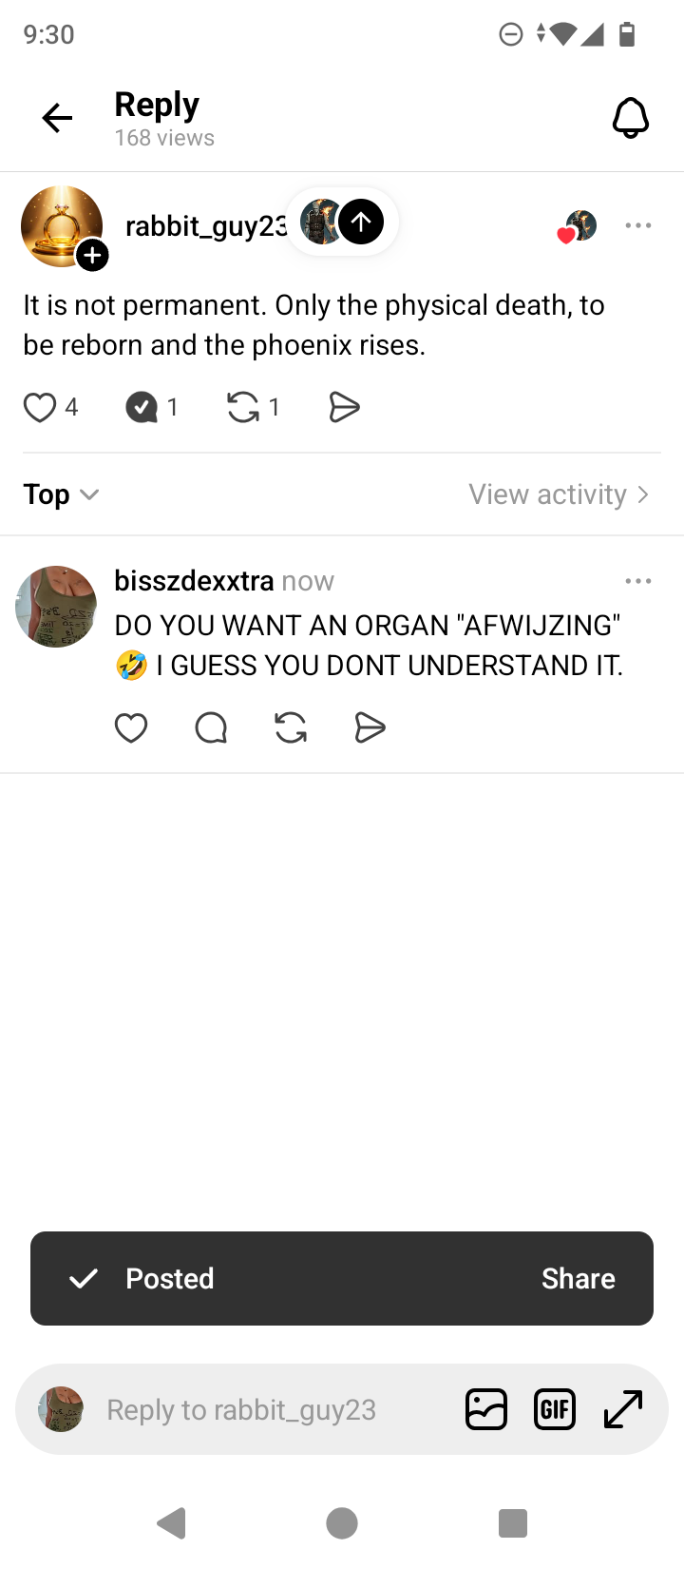Open View activity link
The height and width of the screenshot is (1569, 684).
pyautogui.click(x=560, y=494)
